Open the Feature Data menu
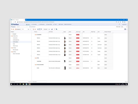This screenshot has width=138, height=104. [x=49, y=24]
